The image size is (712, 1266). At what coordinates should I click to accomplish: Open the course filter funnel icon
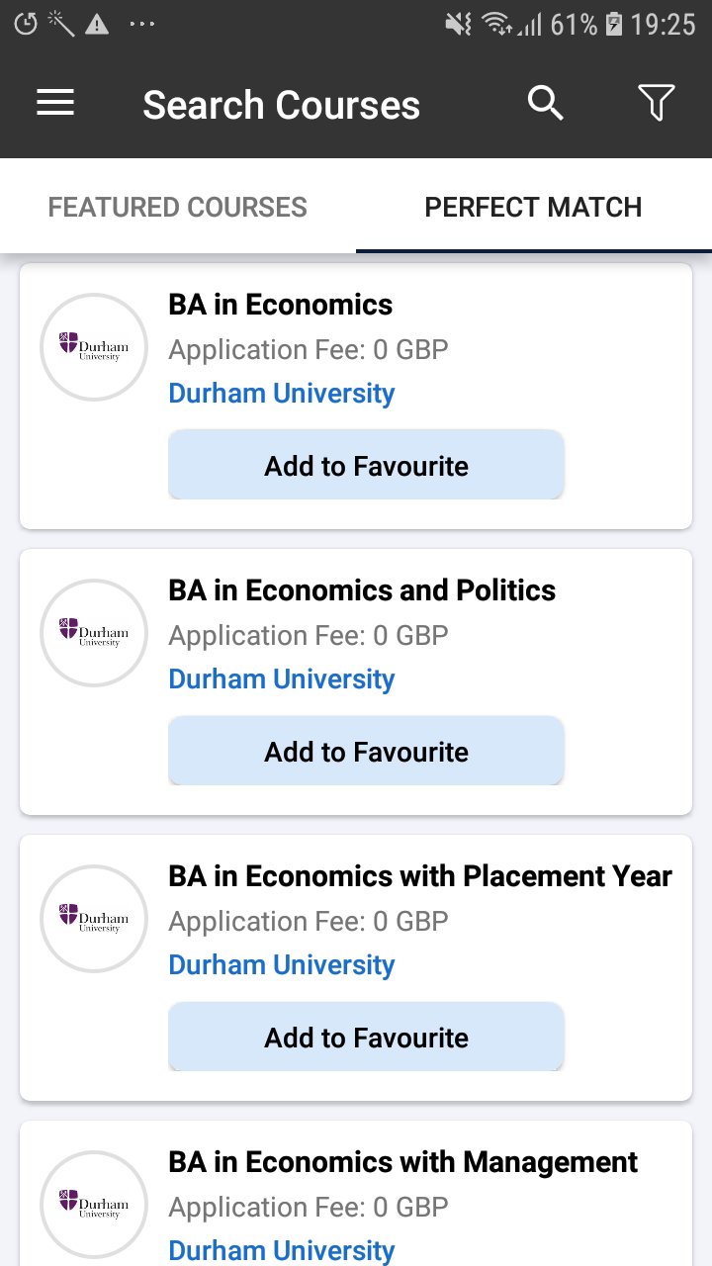(x=657, y=103)
